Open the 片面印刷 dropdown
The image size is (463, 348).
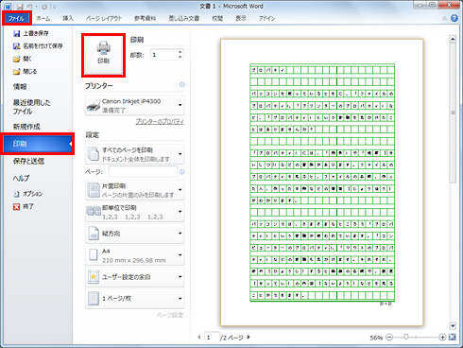tap(135, 190)
